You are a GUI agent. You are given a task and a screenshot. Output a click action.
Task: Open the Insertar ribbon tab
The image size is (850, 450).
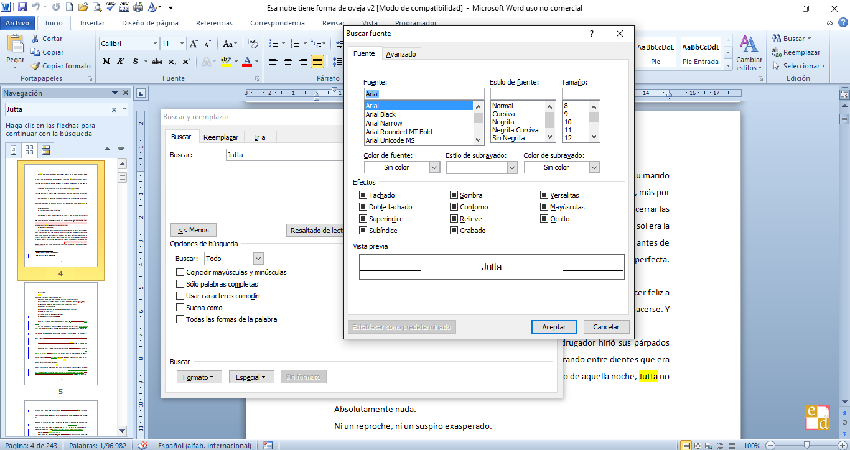click(x=92, y=23)
